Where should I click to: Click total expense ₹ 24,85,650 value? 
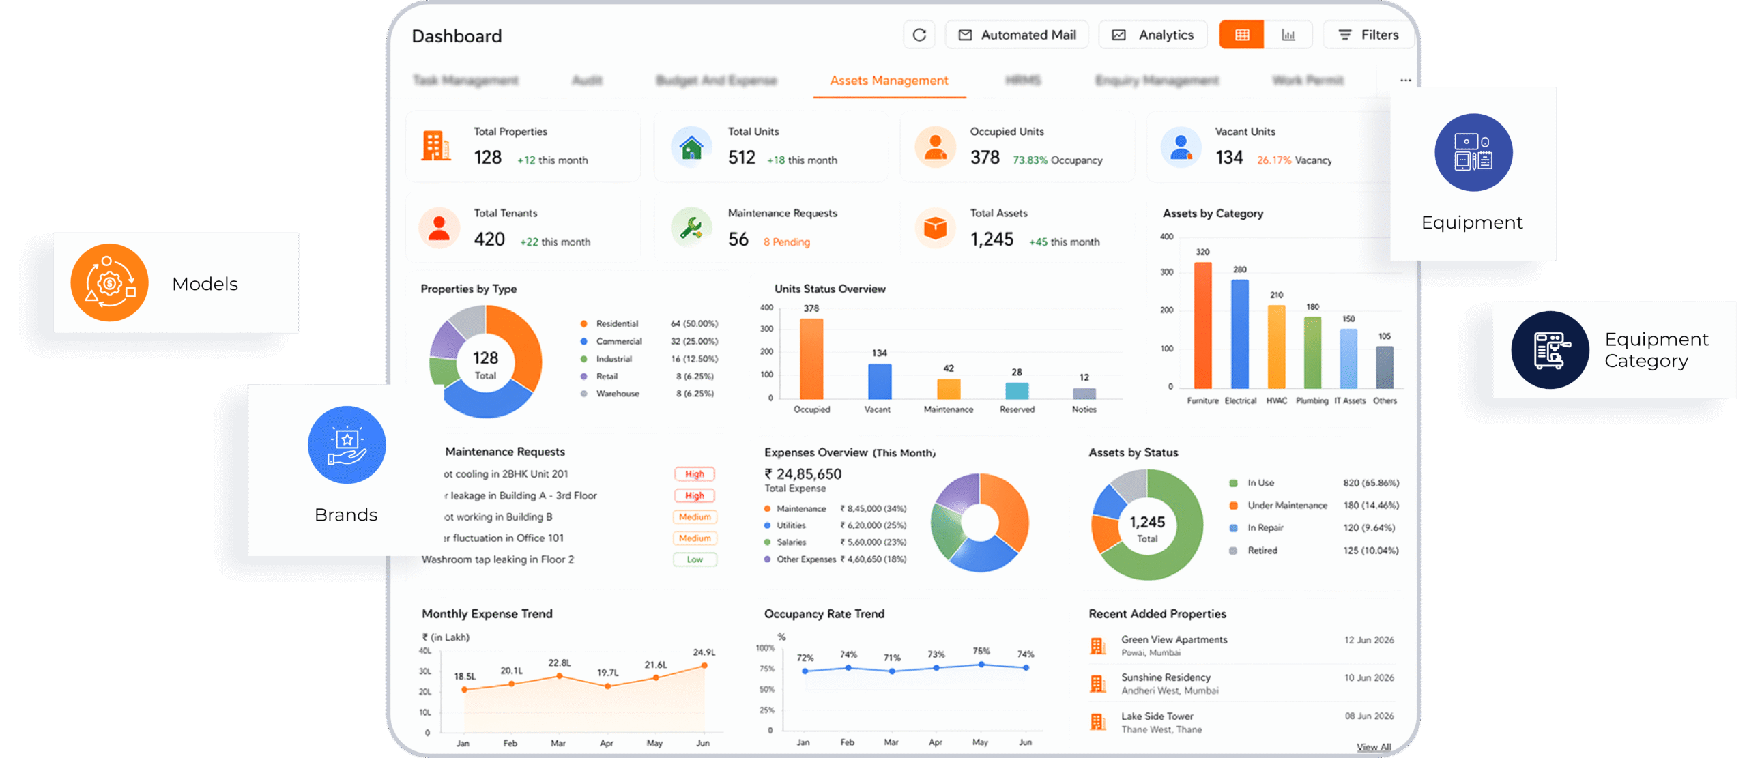point(803,474)
